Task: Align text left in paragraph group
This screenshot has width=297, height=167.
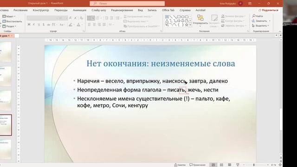Action: coord(89,25)
